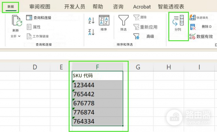Click 重新应用 reapply filter
Screen dimensions: 217x132
coord(145,27)
